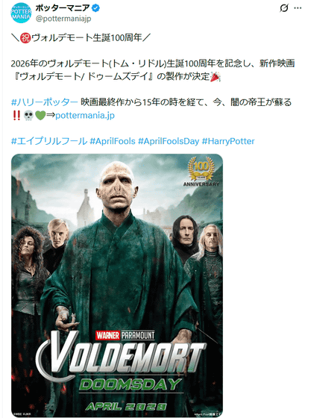Viewport: 311px width, 418px height.
Task: Click the 100 Years Anniversary emblem
Action: click(x=201, y=172)
